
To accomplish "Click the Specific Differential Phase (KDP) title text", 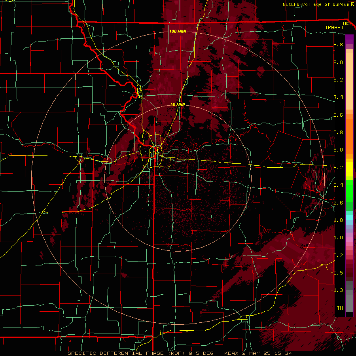I will 125,353.
